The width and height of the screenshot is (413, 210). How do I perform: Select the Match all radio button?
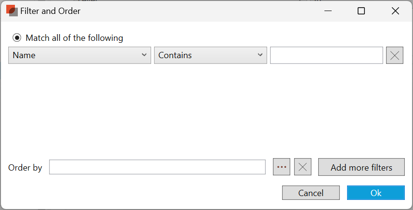coord(17,37)
